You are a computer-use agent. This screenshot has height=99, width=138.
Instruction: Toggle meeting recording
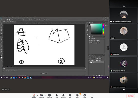pyautogui.click(x=77, y=96)
